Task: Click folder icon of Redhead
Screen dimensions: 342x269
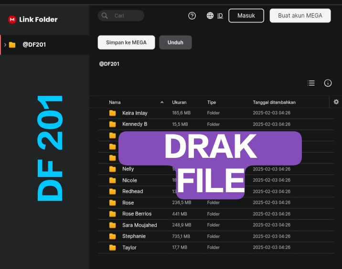Action: 113,191
